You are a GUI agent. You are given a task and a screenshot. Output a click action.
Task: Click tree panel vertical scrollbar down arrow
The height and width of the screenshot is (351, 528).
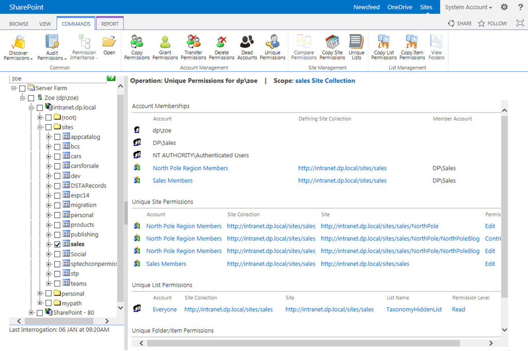click(120, 308)
